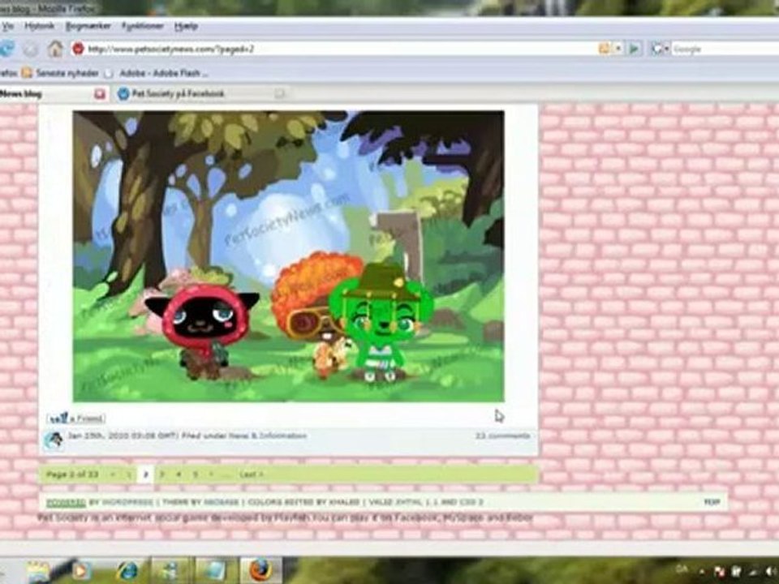Viewport: 779px width, 584px height.
Task: Open the Seneste nyheder bookmark
Action: (61, 73)
